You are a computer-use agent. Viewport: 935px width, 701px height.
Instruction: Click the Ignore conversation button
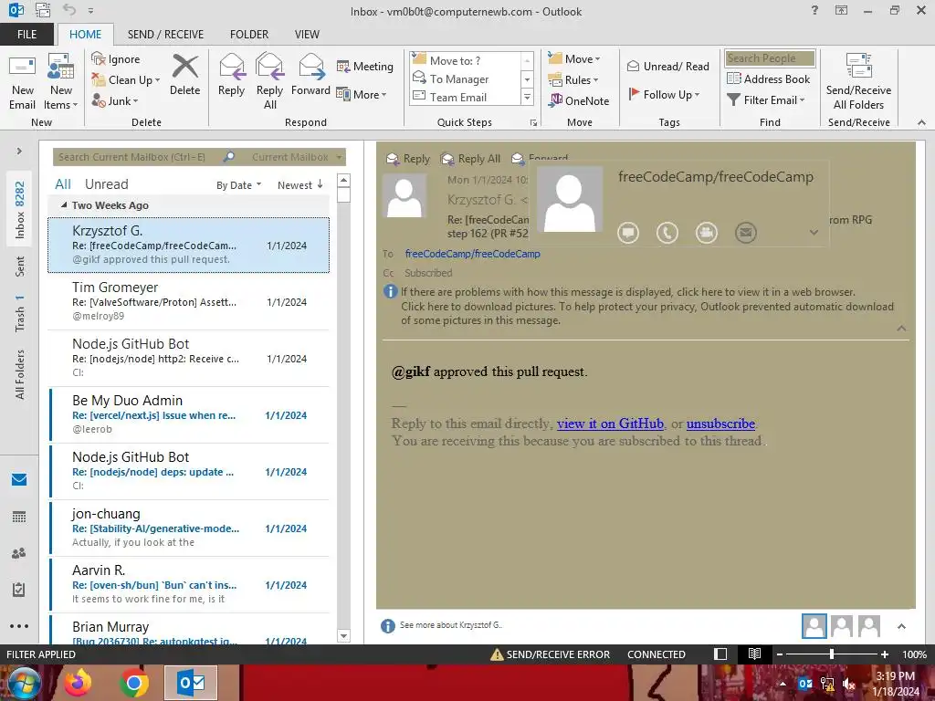pyautogui.click(x=116, y=59)
